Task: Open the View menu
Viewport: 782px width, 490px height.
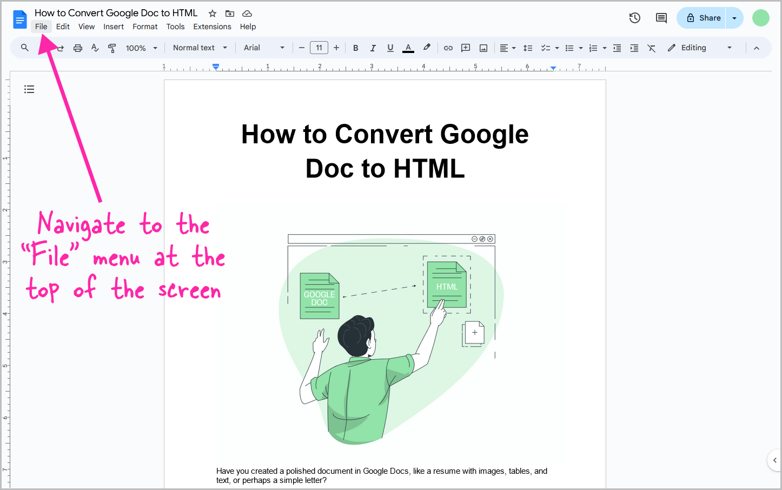Action: pos(87,27)
